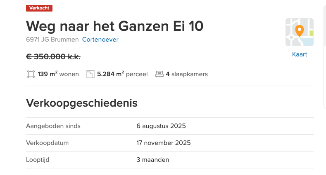This screenshot has width=326, height=175.
Task: Open the Cortenoever neighbourhood link
Action: (100, 40)
